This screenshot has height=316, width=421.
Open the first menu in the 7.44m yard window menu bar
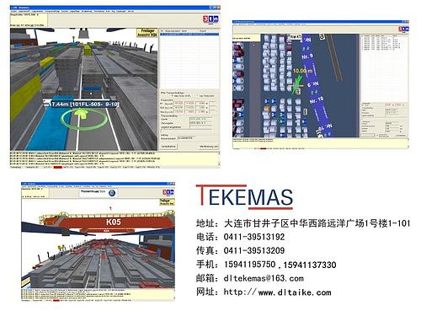tap(13, 12)
